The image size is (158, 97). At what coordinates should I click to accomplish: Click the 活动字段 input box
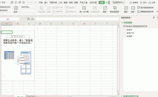tap(29, 10)
